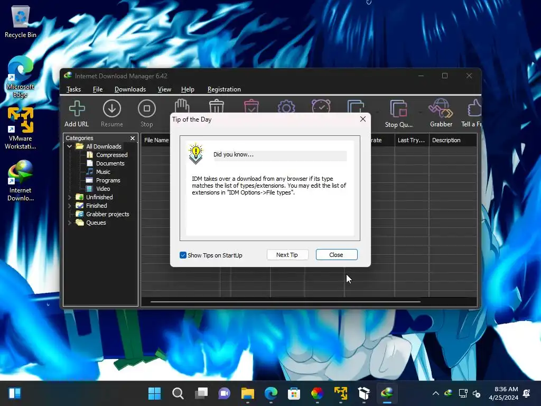This screenshot has width=541, height=406.
Task: Select the Music category
Action: tap(103, 172)
